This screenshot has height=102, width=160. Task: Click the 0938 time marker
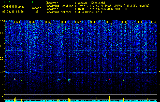pos(124,22)
